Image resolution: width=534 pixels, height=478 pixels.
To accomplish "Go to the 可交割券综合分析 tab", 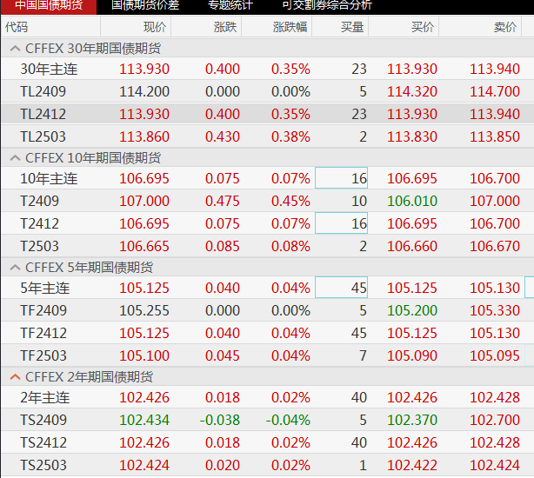I will click(x=327, y=5).
